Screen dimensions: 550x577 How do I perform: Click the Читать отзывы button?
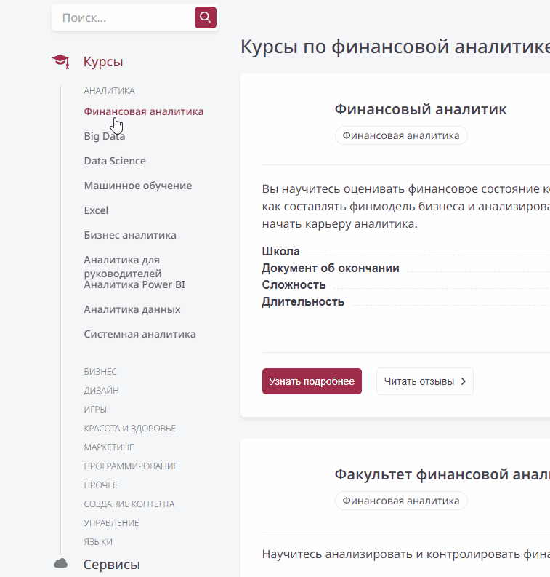coord(425,381)
